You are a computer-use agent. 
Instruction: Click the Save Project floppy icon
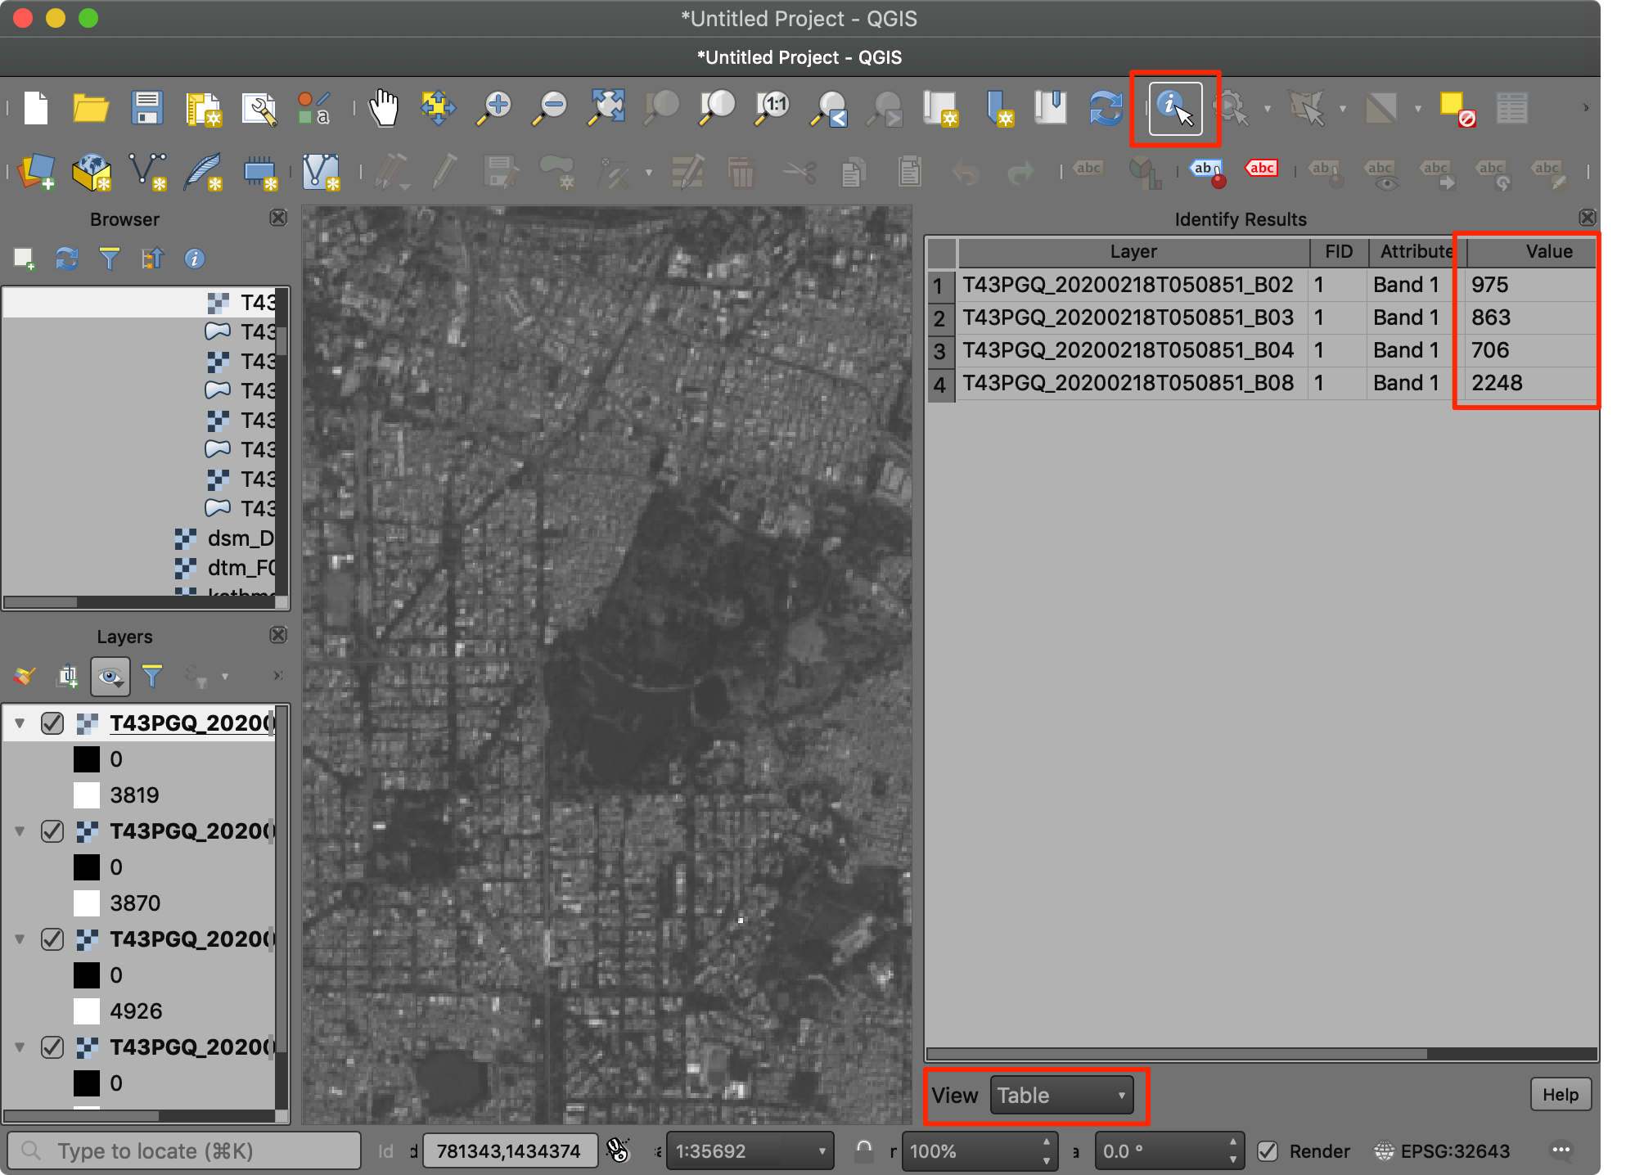147,109
